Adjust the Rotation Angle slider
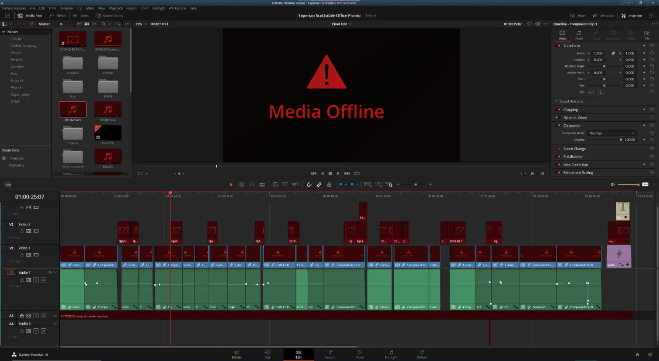659x361 pixels. click(604, 66)
